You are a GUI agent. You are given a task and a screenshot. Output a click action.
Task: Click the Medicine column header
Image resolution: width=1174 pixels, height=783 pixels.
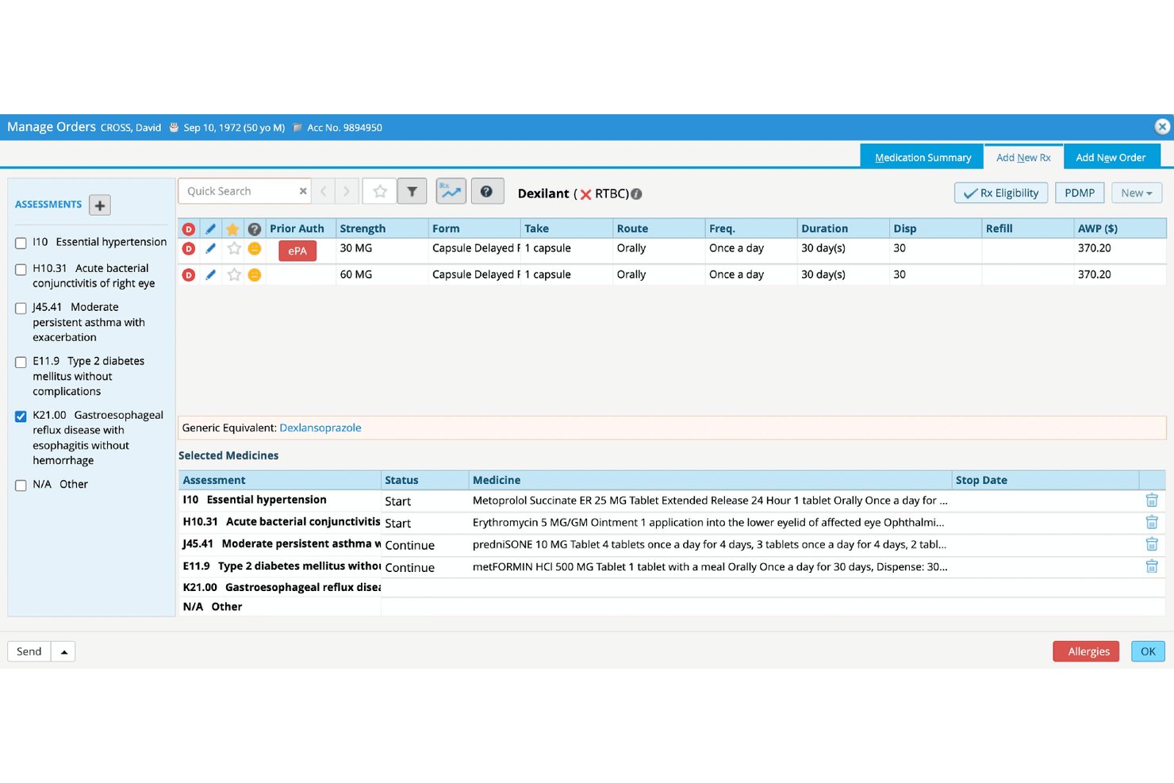[710, 480]
